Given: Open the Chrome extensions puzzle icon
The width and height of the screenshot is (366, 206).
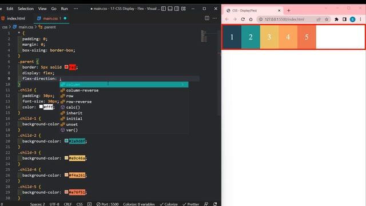Looking at the screenshot, I should click(x=336, y=19).
